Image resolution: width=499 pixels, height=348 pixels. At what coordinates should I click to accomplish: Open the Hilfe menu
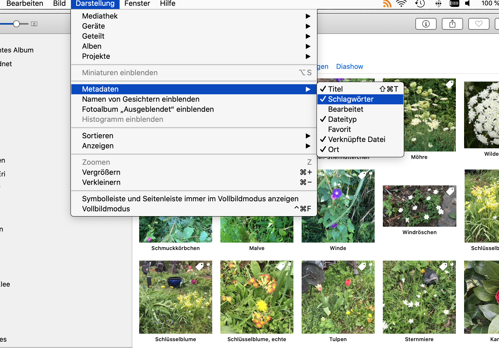pyautogui.click(x=168, y=4)
